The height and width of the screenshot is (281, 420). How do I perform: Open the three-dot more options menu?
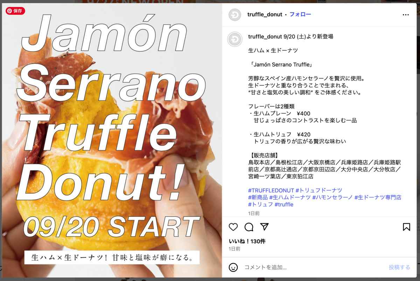point(406,15)
